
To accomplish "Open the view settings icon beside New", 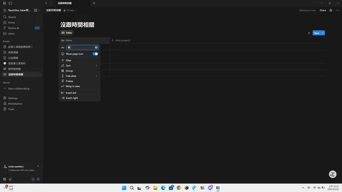I will 309,33.
